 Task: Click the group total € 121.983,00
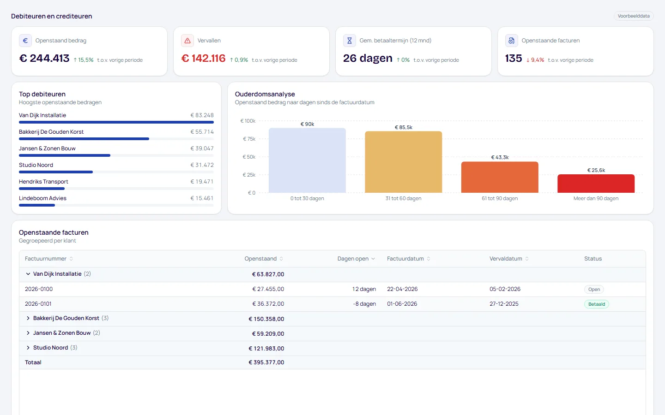click(x=266, y=349)
